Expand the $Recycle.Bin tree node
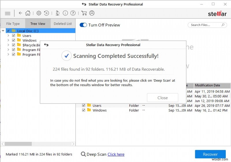This screenshot has height=162, width=231. coord(8,45)
